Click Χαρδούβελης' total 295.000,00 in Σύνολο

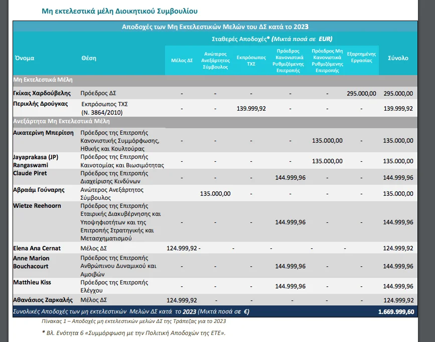pos(398,94)
